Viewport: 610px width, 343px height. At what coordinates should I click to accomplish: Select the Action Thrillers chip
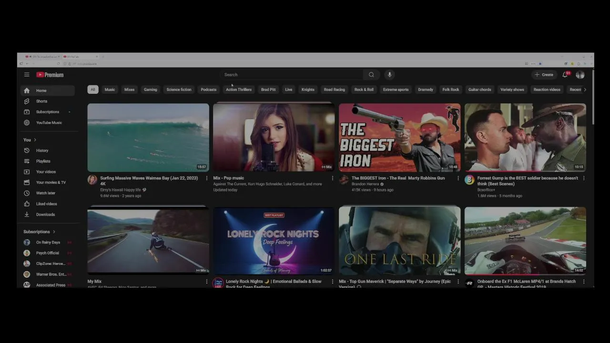[239, 90]
